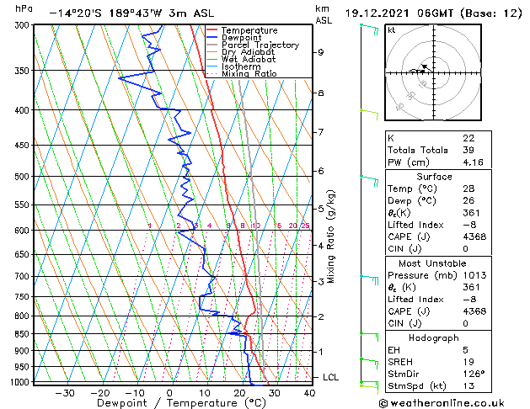Click the 'Temperature' legend entry
Image resolution: width=530 pixels, height=409 pixels.
pyautogui.click(x=249, y=30)
